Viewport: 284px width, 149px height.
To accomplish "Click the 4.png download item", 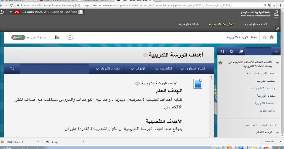I will click(x=55, y=142).
